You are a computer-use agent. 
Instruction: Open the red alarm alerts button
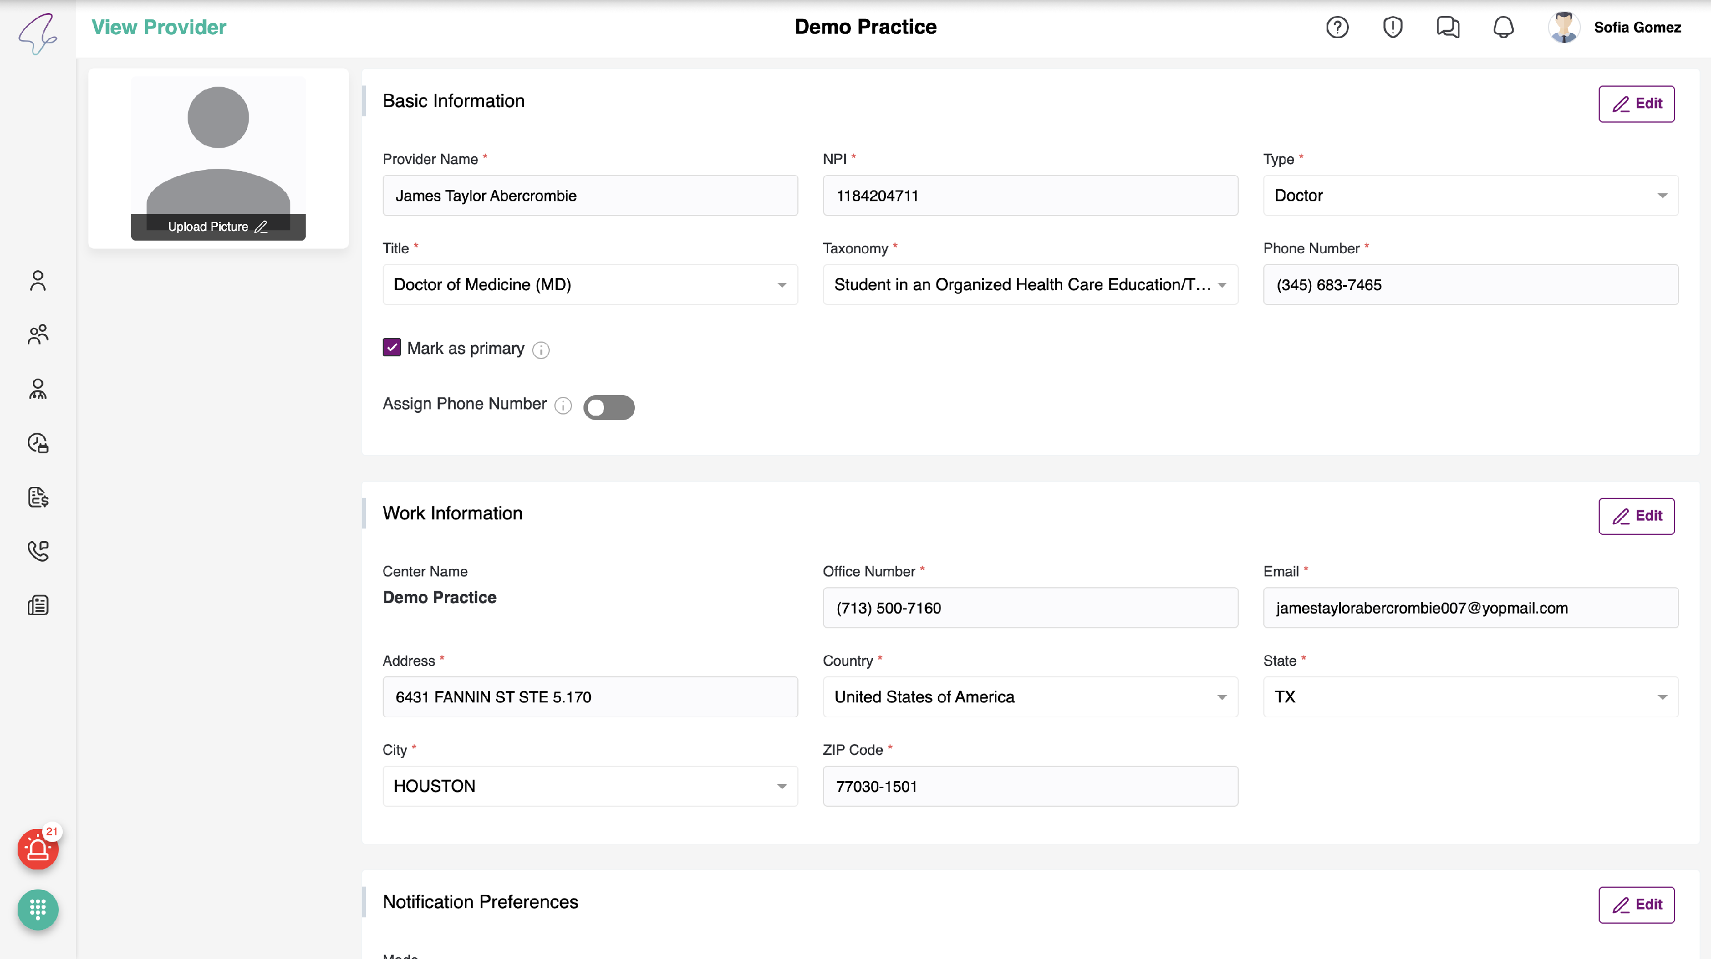[x=38, y=849]
